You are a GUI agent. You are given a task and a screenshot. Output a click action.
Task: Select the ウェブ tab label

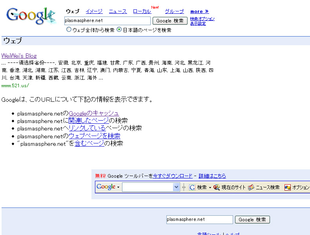(x=73, y=11)
